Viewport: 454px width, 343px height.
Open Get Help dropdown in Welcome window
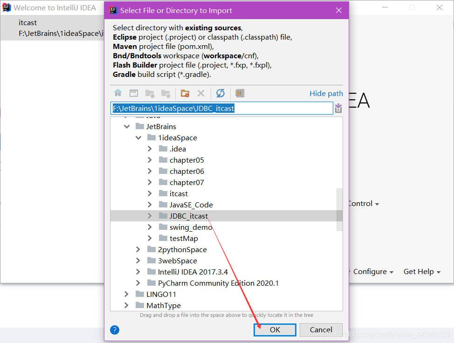pos(422,272)
